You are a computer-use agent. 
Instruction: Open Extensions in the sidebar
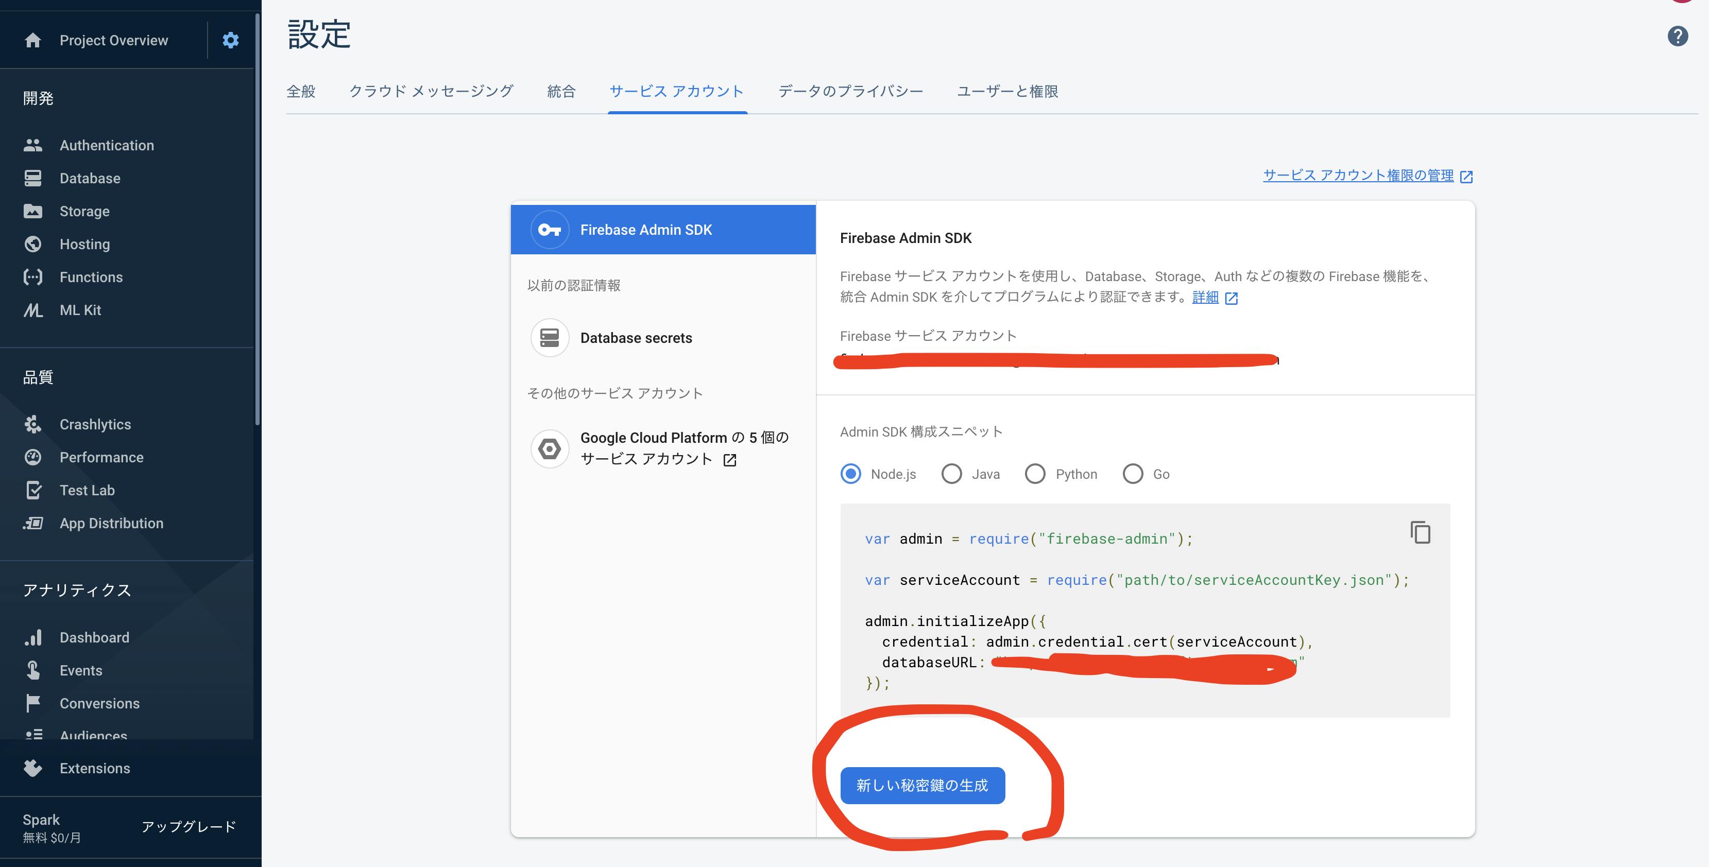pos(94,768)
